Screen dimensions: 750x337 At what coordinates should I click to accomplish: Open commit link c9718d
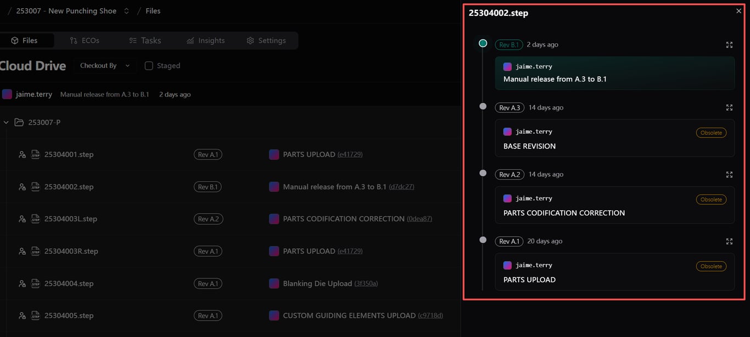click(430, 316)
